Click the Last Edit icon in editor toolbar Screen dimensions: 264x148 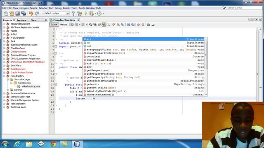click(72, 25)
